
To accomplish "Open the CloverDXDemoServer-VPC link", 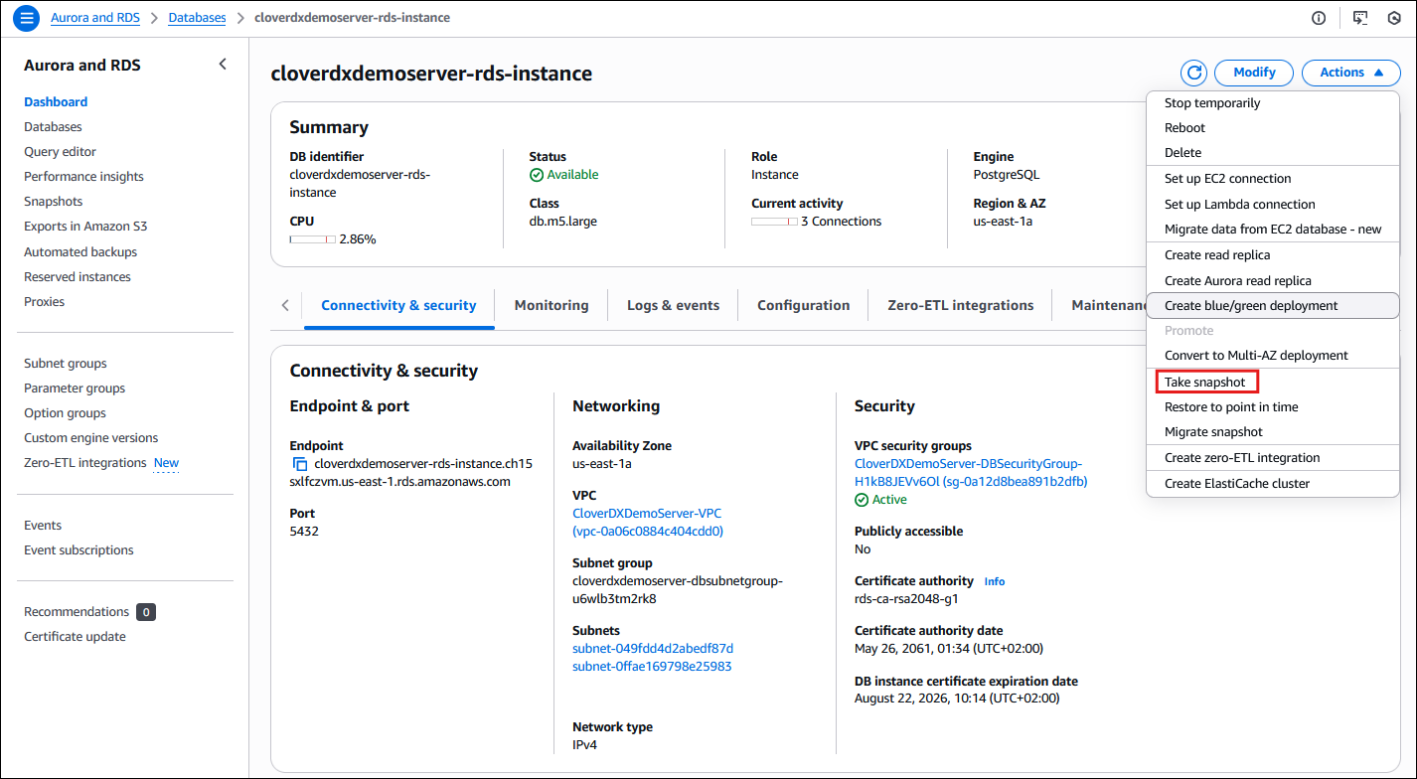I will pos(647,513).
